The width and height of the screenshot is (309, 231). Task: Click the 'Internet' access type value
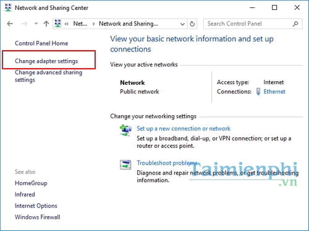coord(274,82)
